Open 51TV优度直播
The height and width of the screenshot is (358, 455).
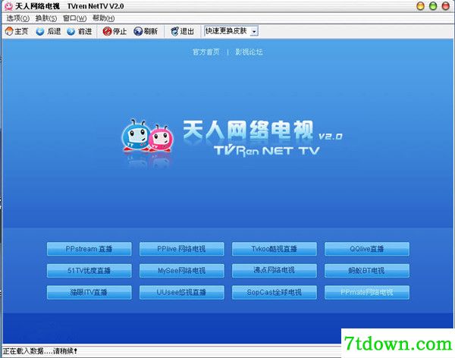point(89,271)
